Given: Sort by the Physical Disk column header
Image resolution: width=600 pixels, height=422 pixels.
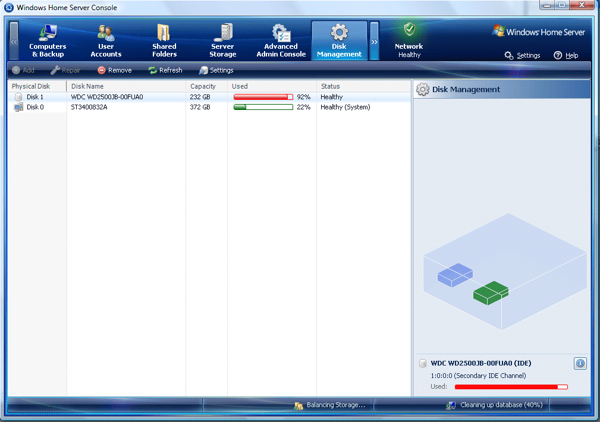Looking at the screenshot, I should click(x=37, y=86).
